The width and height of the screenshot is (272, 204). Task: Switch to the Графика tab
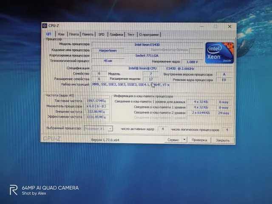click(116, 34)
